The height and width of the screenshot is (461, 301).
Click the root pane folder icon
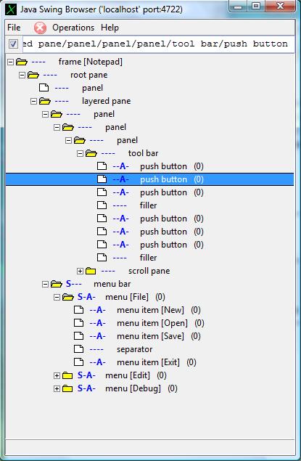pos(33,75)
